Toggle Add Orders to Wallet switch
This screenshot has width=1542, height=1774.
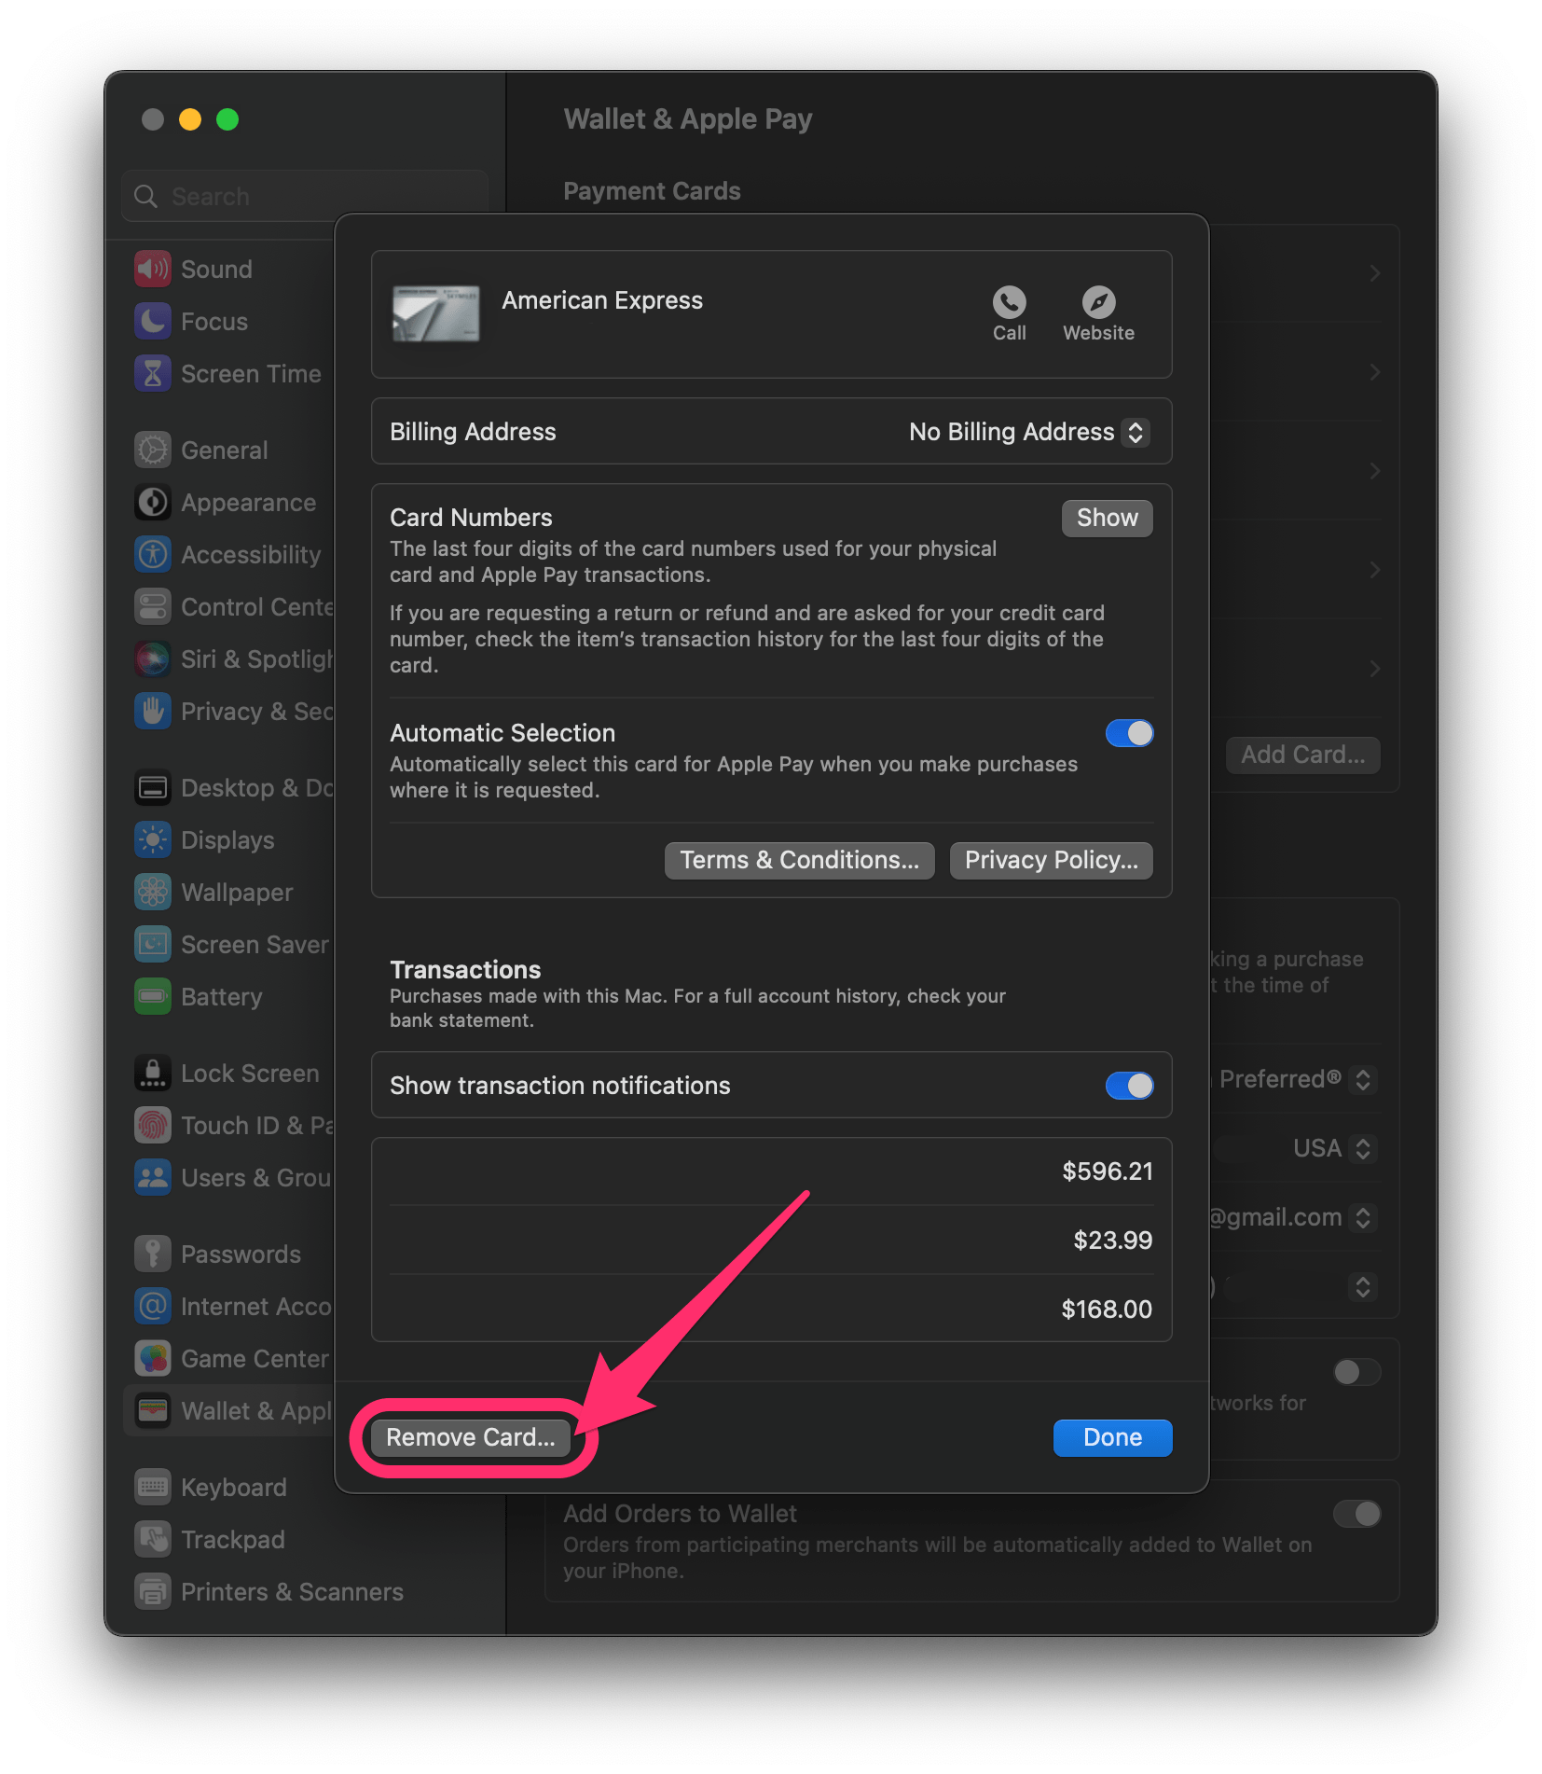pyautogui.click(x=1356, y=1513)
